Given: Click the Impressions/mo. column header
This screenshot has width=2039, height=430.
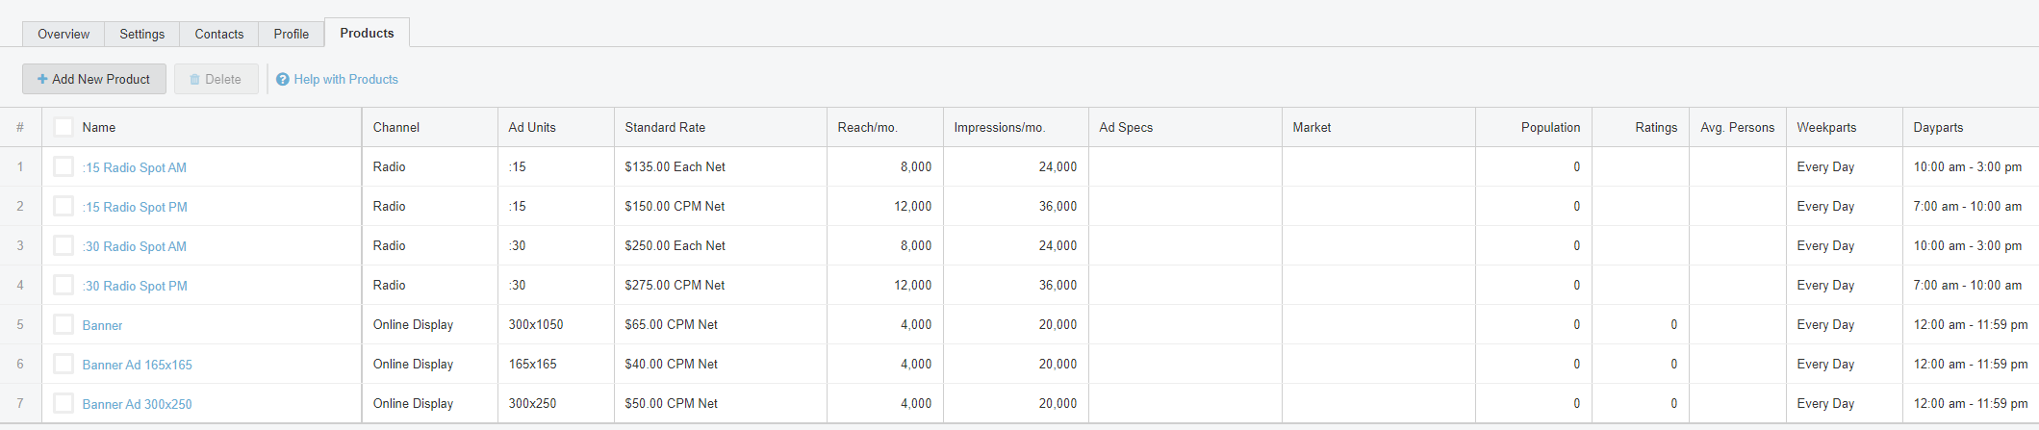Looking at the screenshot, I should click(x=999, y=127).
